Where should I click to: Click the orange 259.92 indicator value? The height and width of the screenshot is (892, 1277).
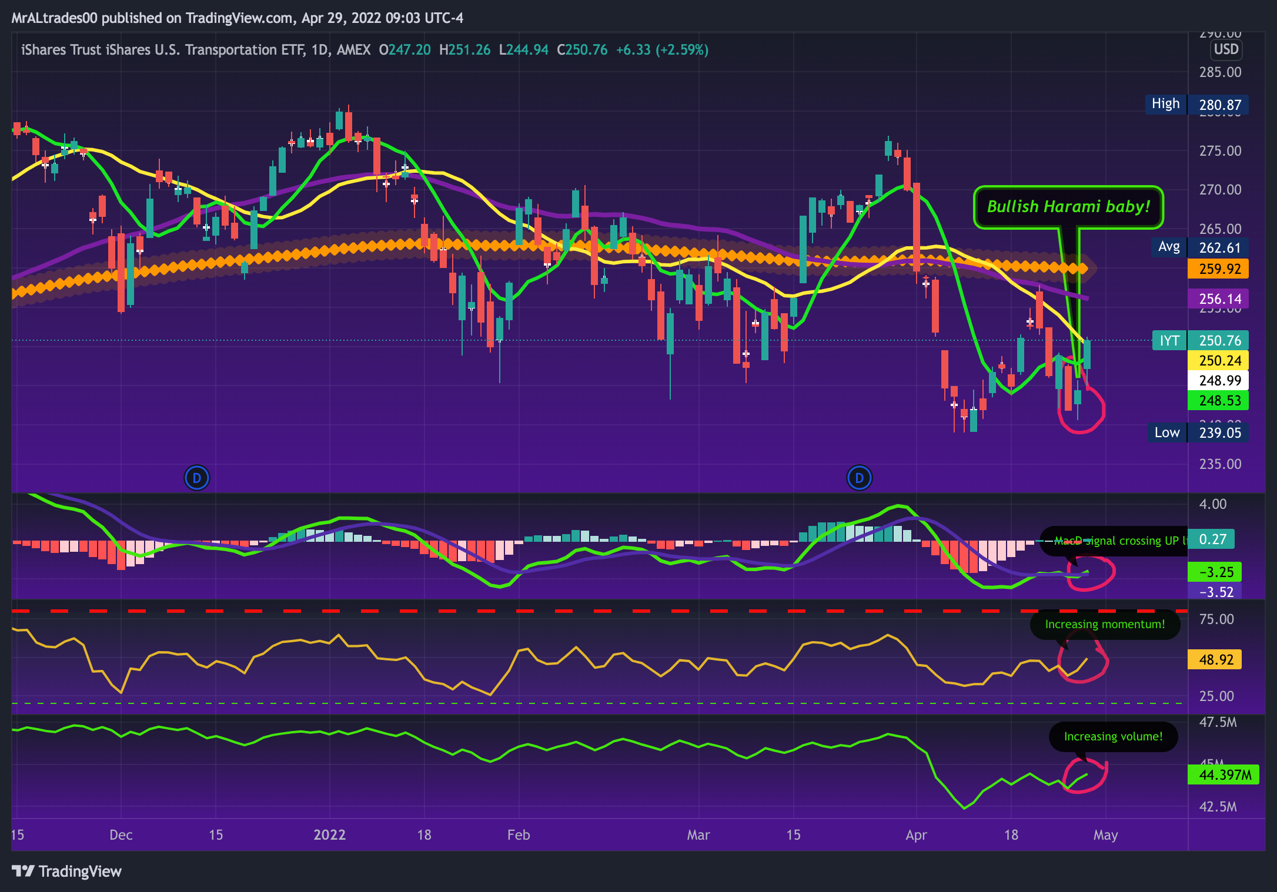pyautogui.click(x=1218, y=269)
